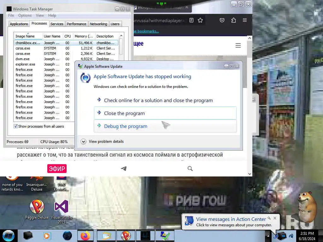Click Firefox page scroll up arrow
323x242 pixels.
pyautogui.click(x=250, y=38)
